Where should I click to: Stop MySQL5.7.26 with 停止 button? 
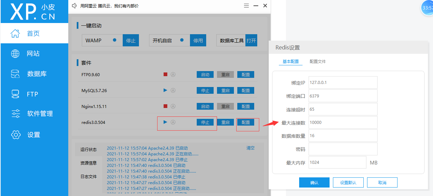tap(205, 90)
